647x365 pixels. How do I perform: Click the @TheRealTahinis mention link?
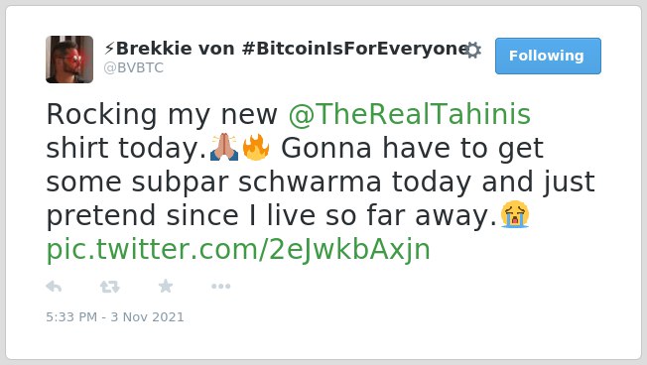pos(409,114)
